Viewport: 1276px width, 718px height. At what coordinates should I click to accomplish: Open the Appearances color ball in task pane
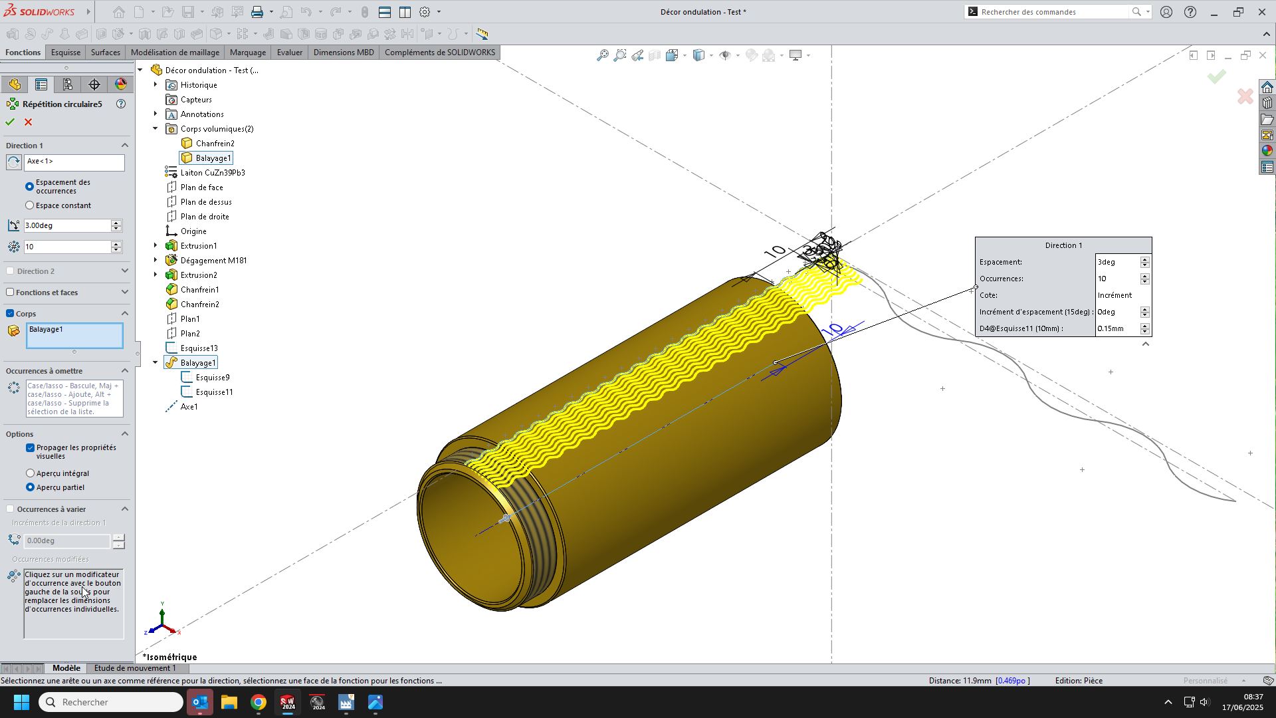[1267, 152]
